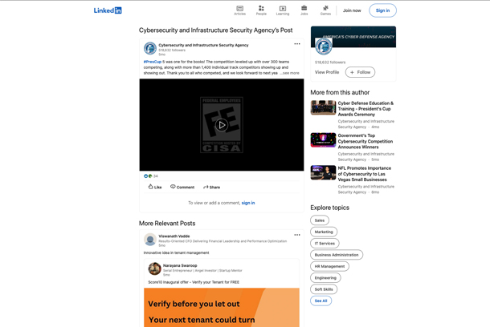This screenshot has width=490, height=327.
Task: Open the People navigation icon
Action: coord(261,10)
